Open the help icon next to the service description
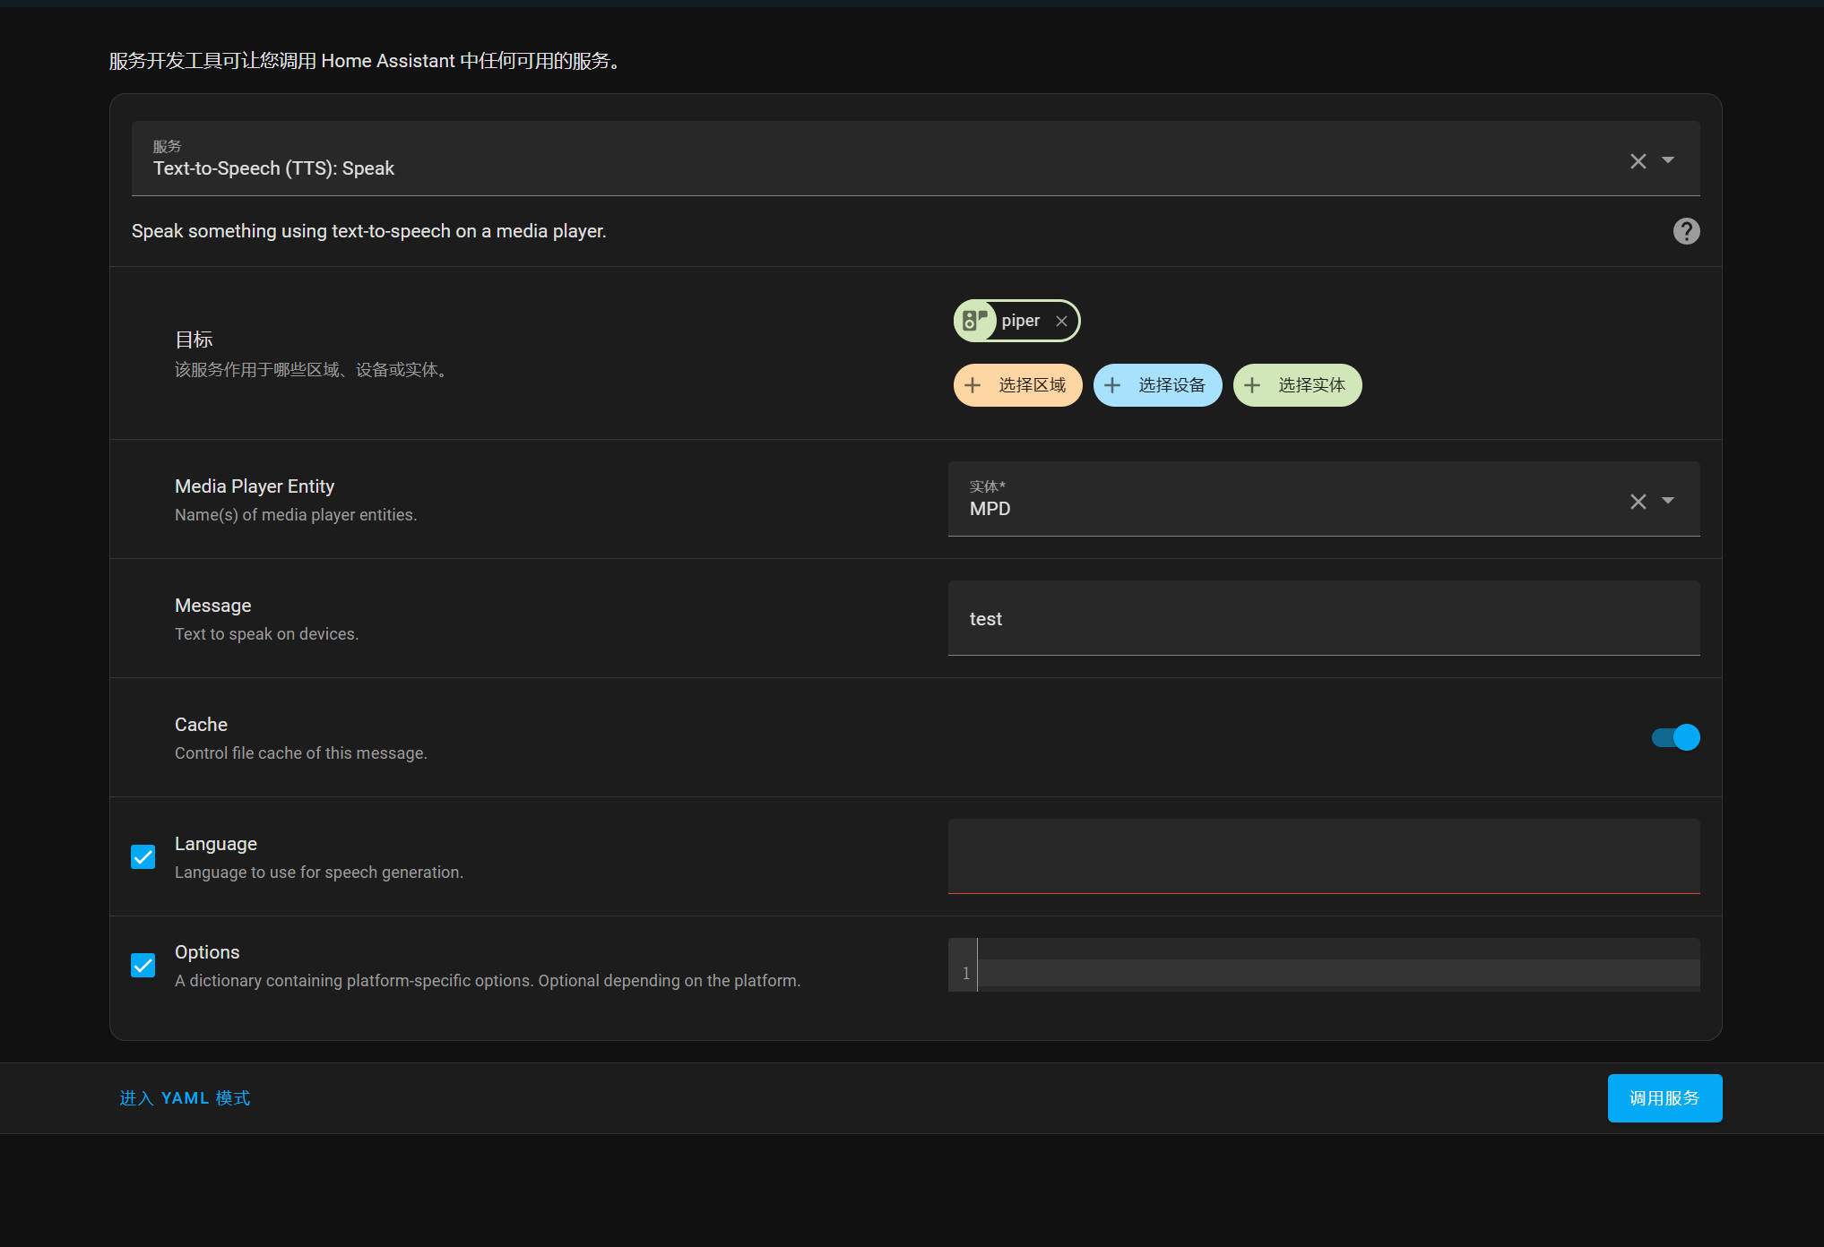 [1686, 230]
